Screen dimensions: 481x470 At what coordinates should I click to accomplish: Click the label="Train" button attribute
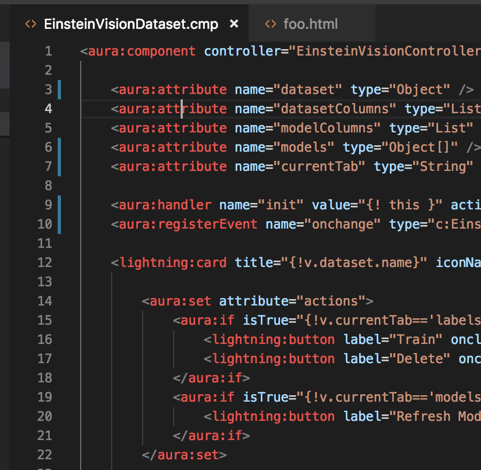point(393,339)
